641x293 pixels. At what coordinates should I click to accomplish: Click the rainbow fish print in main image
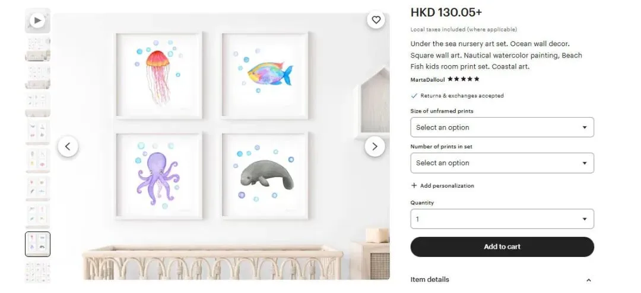(x=265, y=76)
